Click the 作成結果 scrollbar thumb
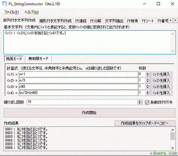Viewport: 178px width, 156px height. [x=173, y=136]
